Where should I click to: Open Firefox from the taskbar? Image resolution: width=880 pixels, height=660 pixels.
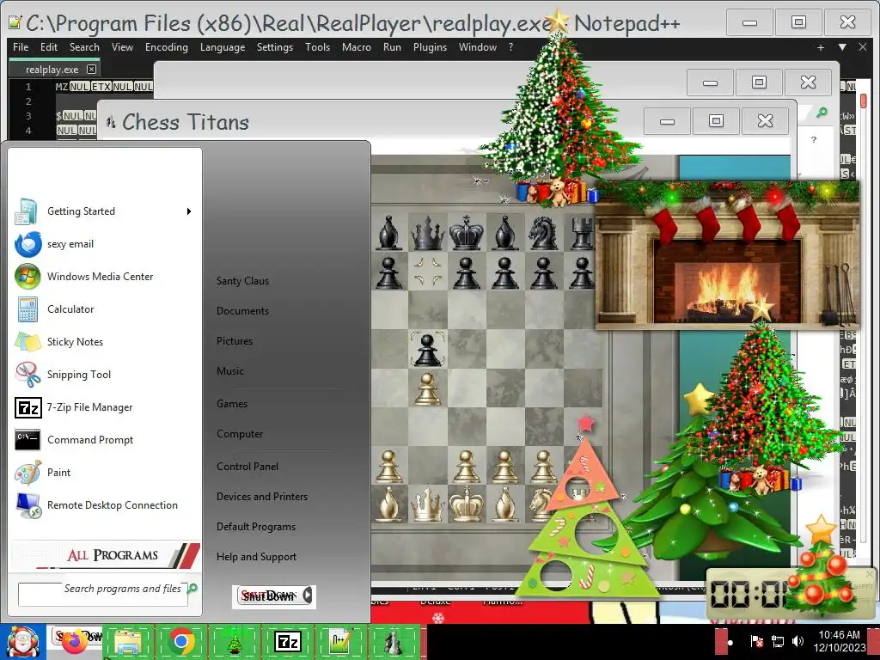pyautogui.click(x=76, y=642)
